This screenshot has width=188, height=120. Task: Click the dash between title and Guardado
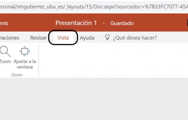pyautogui.click(x=104, y=23)
